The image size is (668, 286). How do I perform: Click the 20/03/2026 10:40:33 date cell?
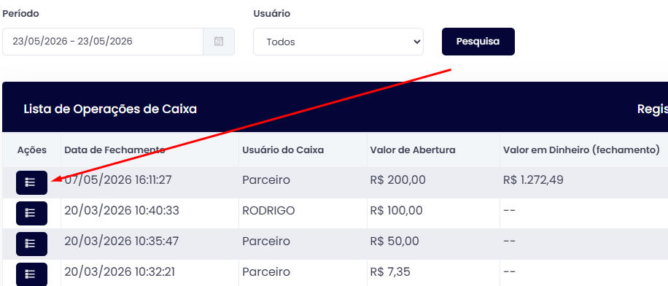click(x=121, y=211)
